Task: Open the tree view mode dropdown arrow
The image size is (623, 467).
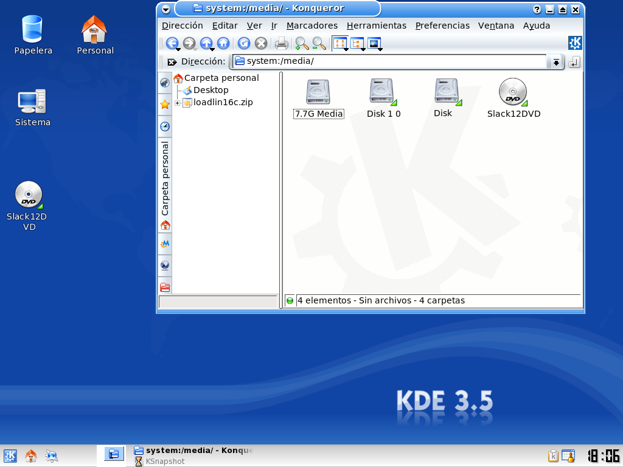Action: click(363, 49)
